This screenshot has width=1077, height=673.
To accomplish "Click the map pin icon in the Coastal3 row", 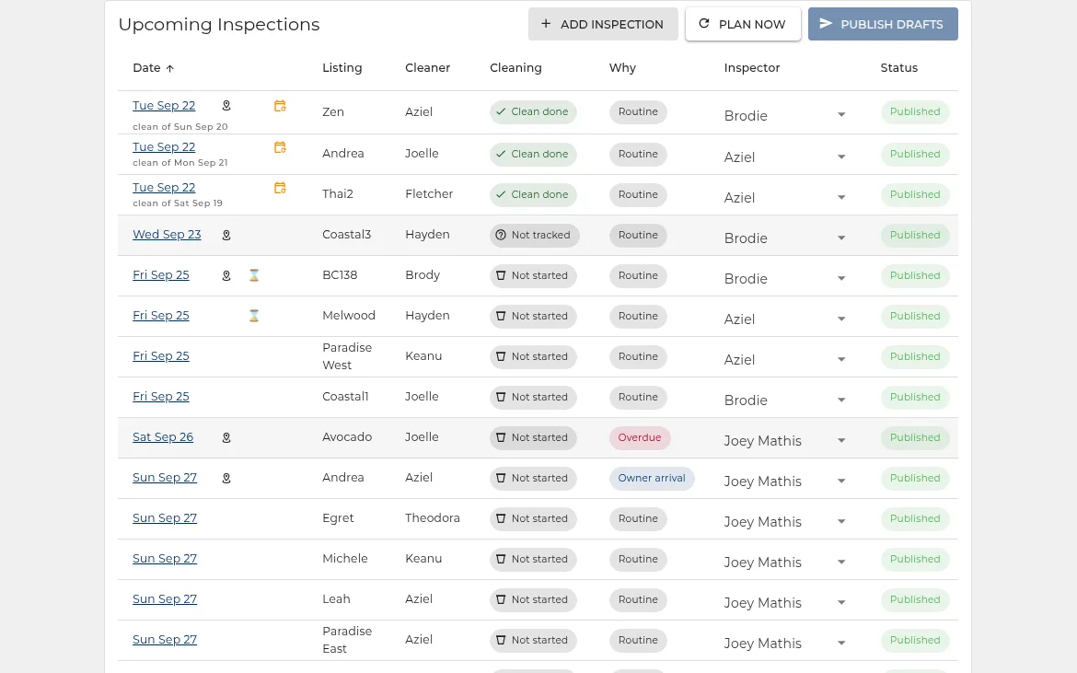I will (x=226, y=235).
